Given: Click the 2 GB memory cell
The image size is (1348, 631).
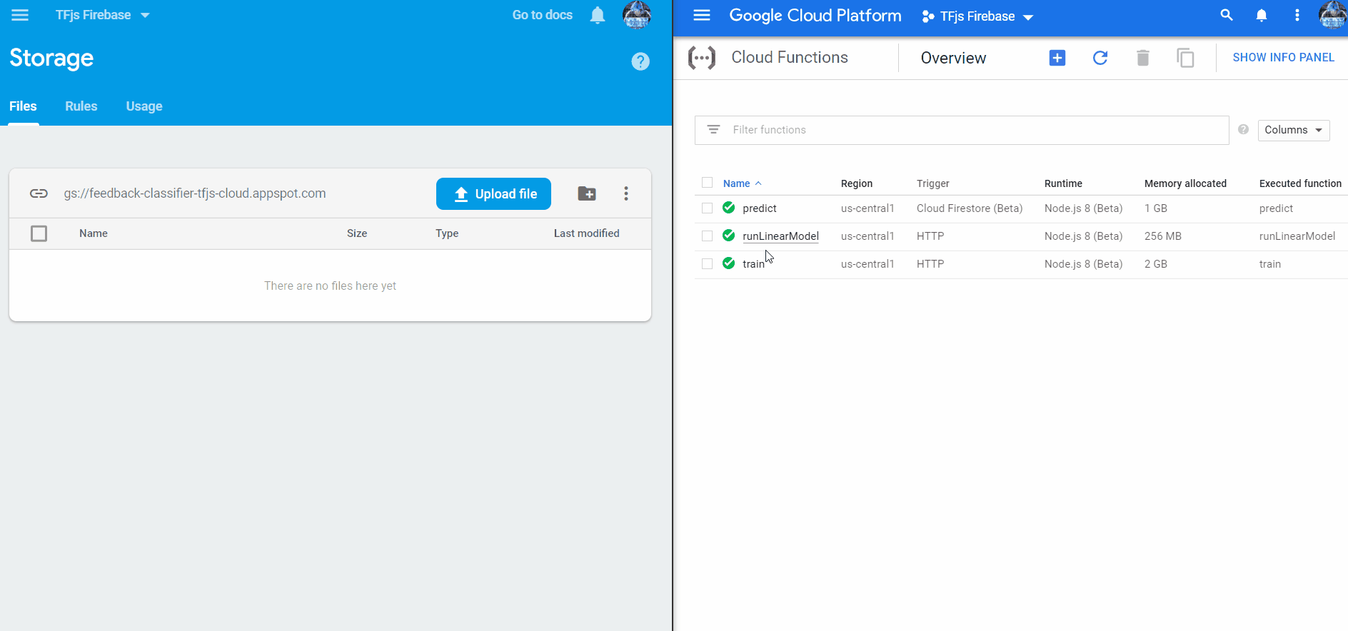Looking at the screenshot, I should [x=1156, y=264].
